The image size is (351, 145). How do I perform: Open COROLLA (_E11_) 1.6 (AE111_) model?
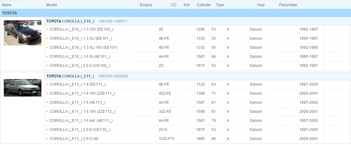pyautogui.click(x=78, y=102)
